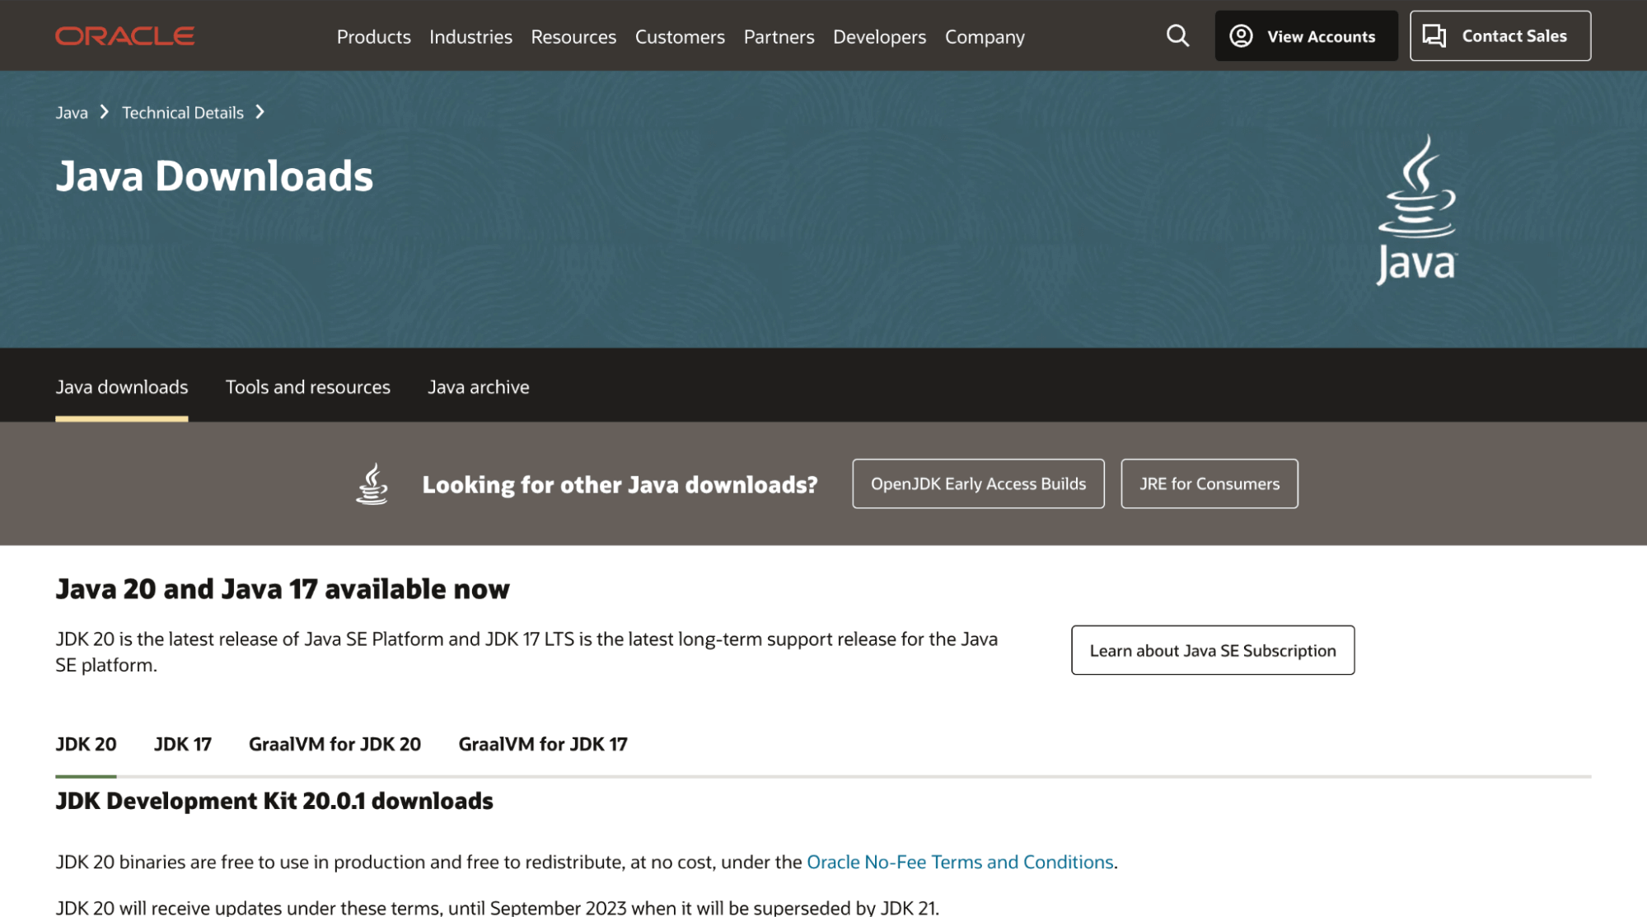Click the Developers menu item
1647x917 pixels.
pos(878,35)
